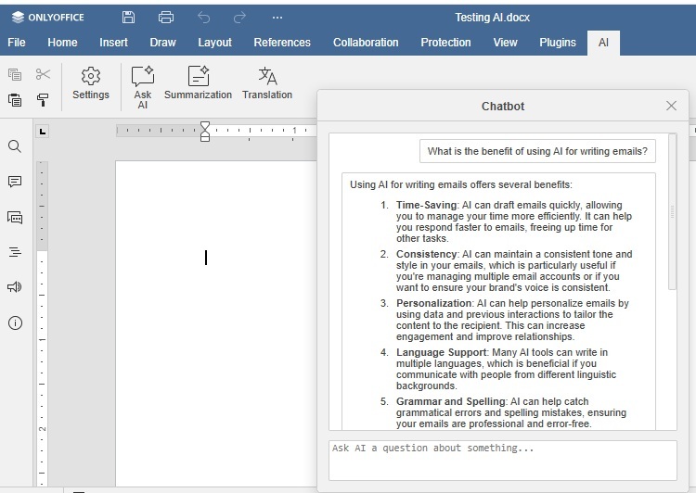This screenshot has width=696, height=493.
Task: Click the Ask AI button
Action: coord(143,87)
